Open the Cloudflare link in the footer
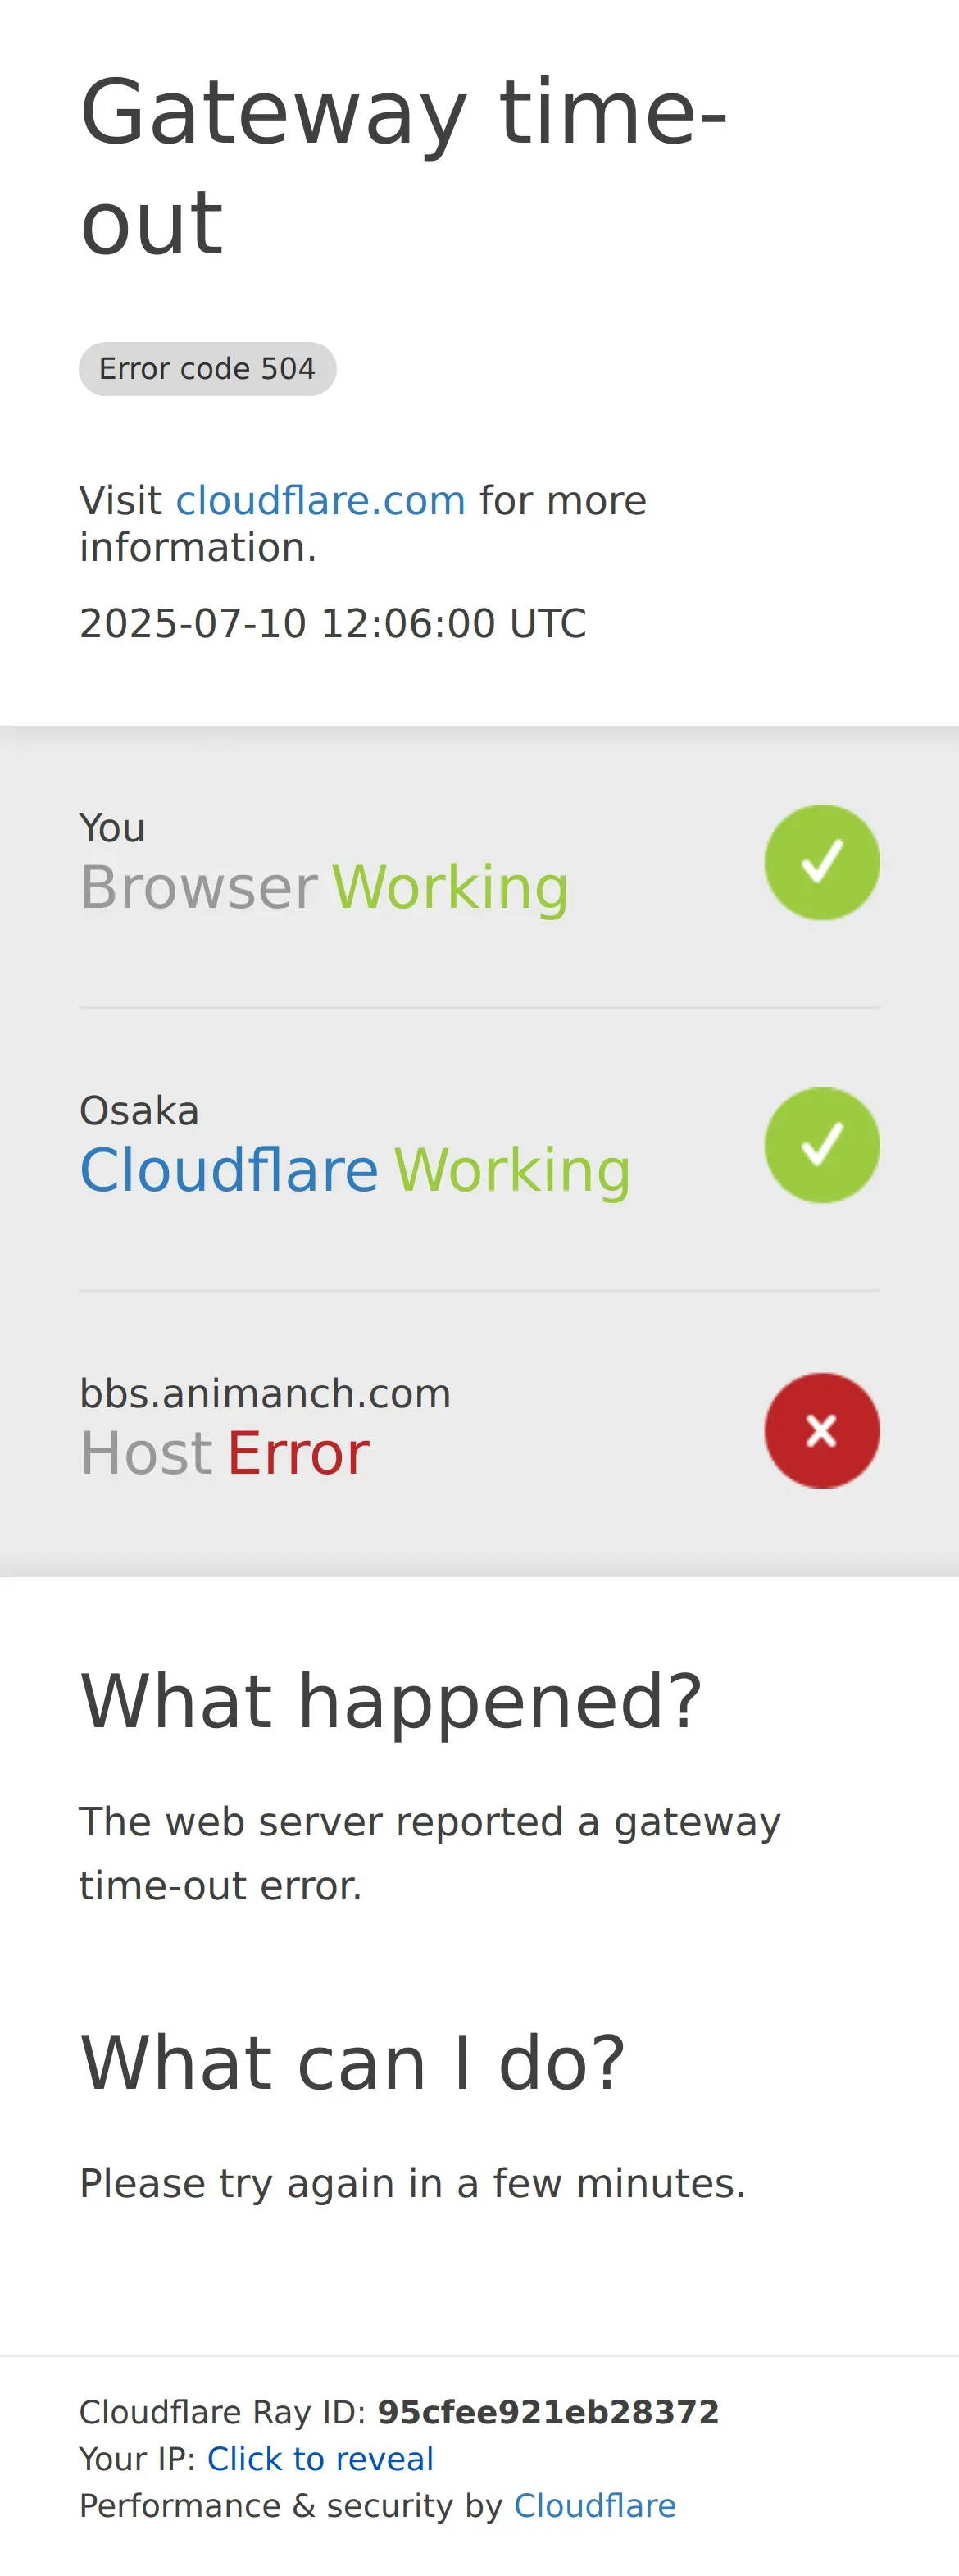 [x=594, y=2506]
